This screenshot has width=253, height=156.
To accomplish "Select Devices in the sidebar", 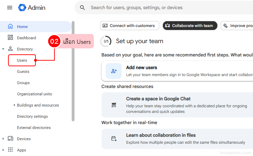I will (24, 139).
